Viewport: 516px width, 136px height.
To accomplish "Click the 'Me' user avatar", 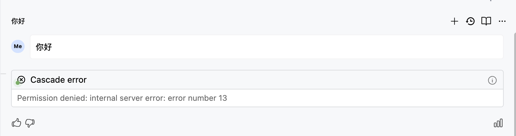I will (x=18, y=46).
